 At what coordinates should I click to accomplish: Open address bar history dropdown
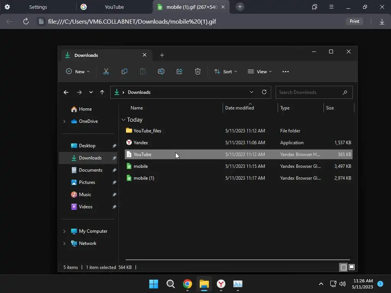pos(252,92)
